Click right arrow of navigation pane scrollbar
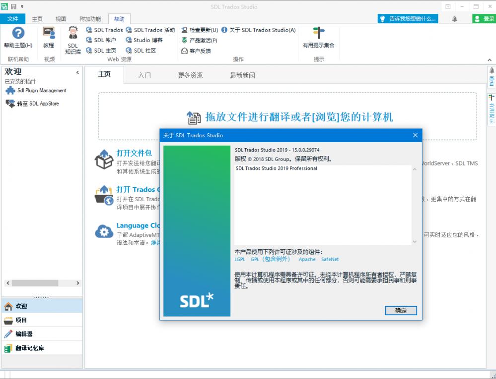 [x=78, y=283]
